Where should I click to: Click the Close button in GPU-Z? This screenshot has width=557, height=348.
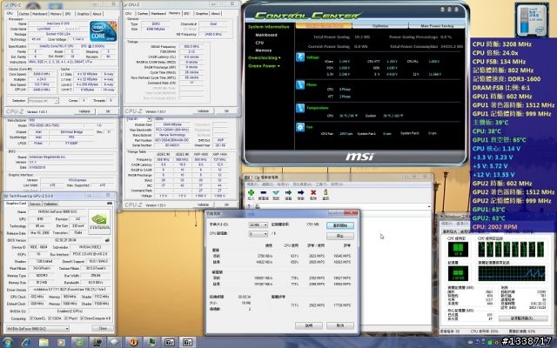[x=103, y=329]
